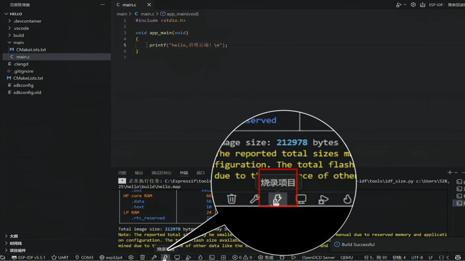The height and width of the screenshot is (261, 465).
Task: Click ESP-IDF v5.5.1 version in status bar
Action: point(28,258)
